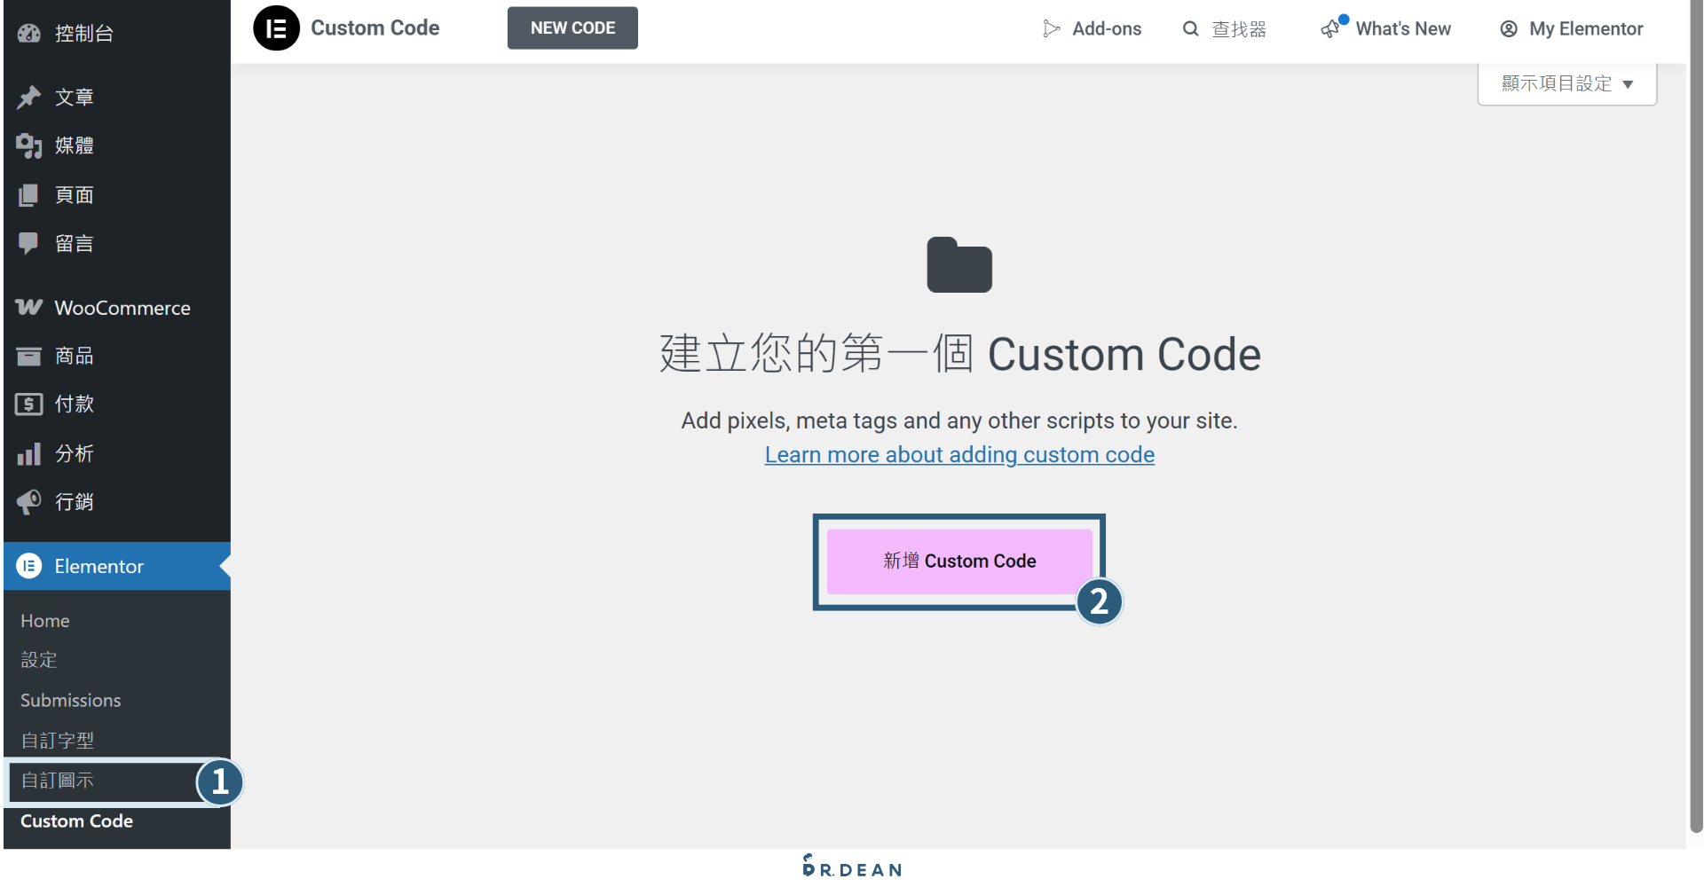Screen dimensions: 1704x887
Task: Click the WooCommerce sidebar icon
Action: pyautogui.click(x=29, y=307)
